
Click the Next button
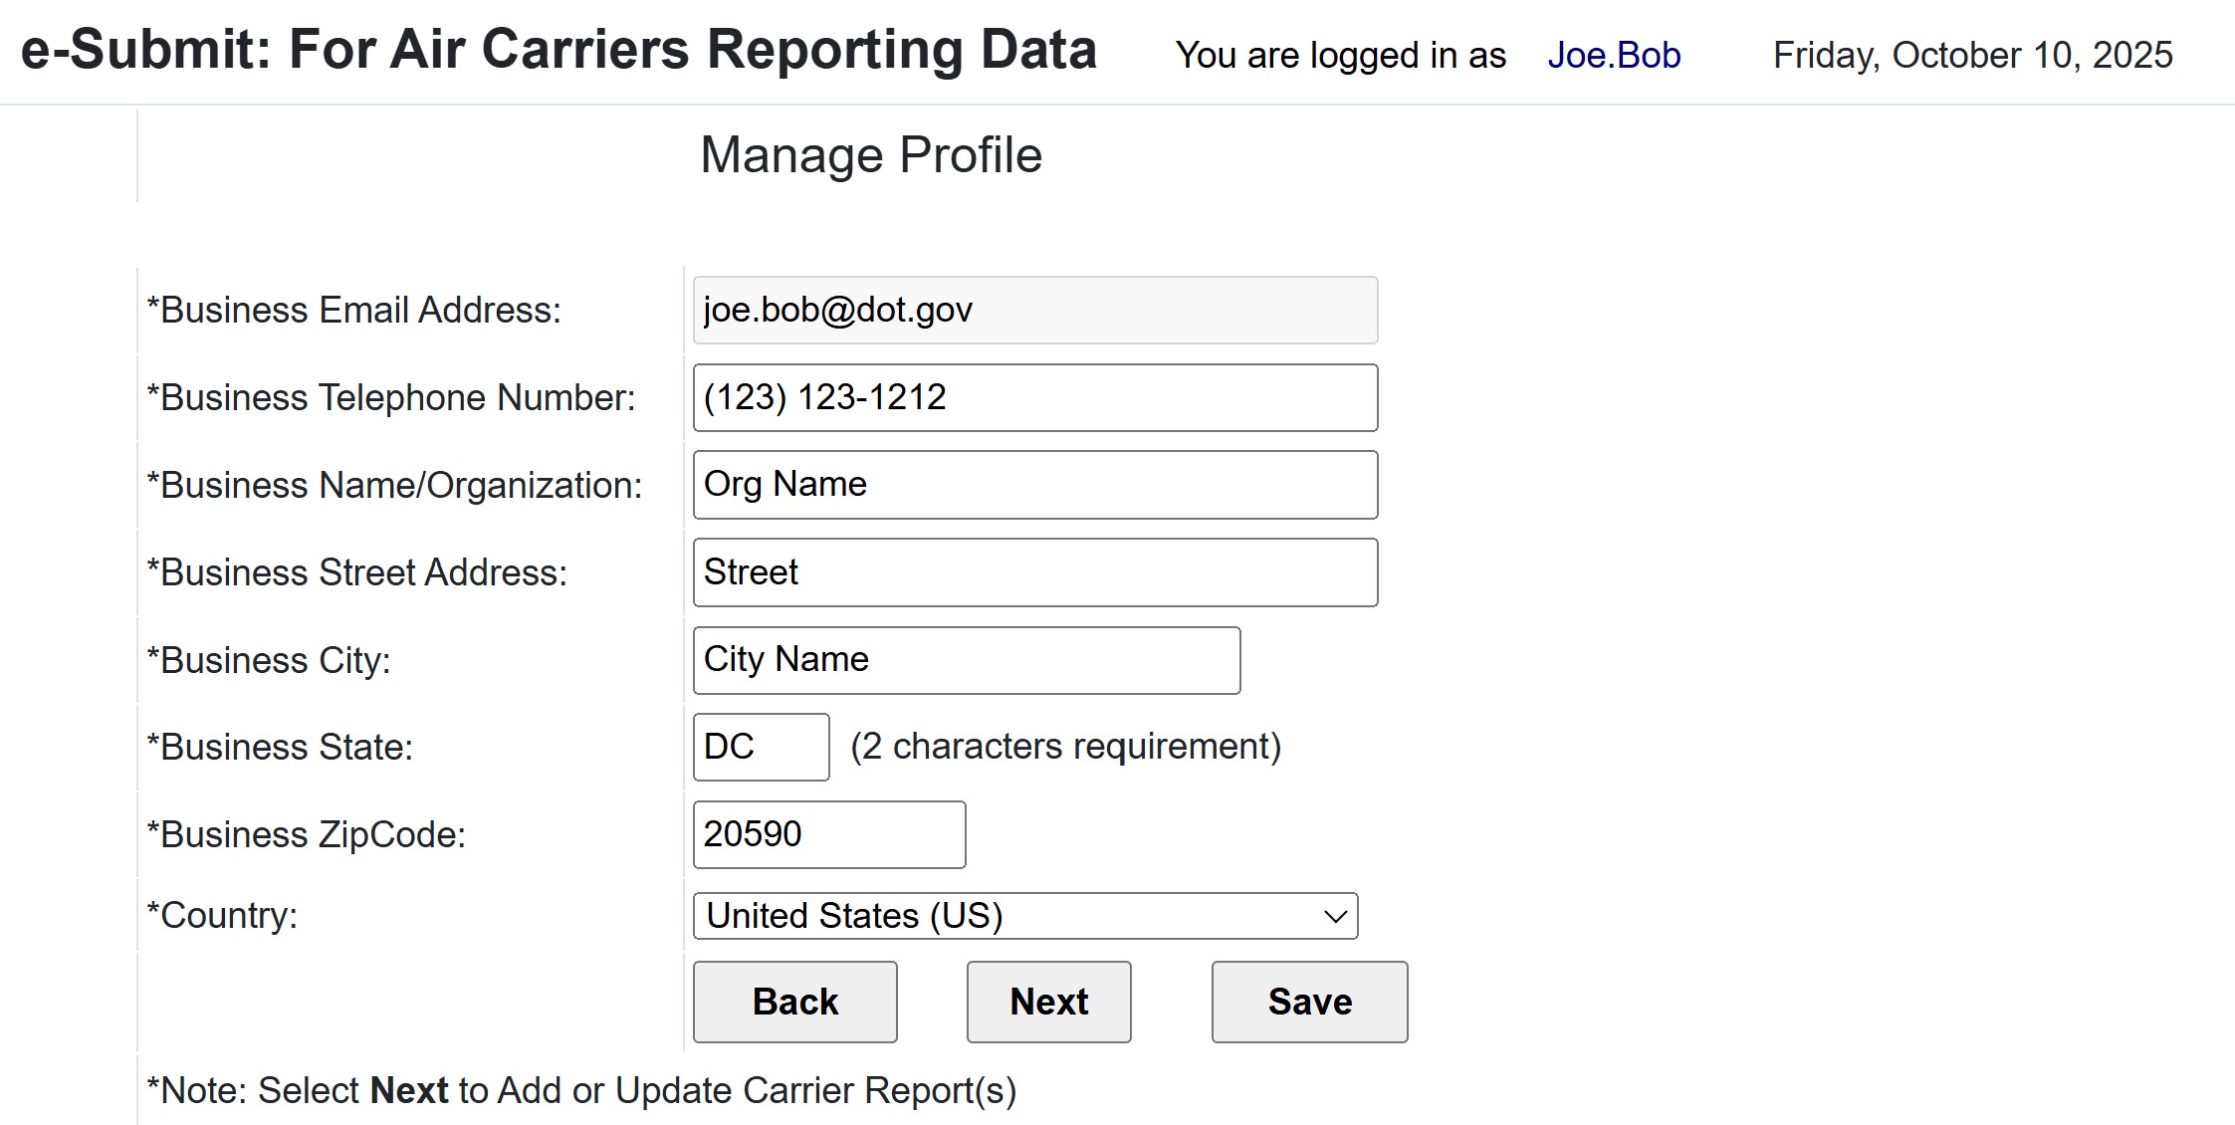(x=1047, y=1002)
